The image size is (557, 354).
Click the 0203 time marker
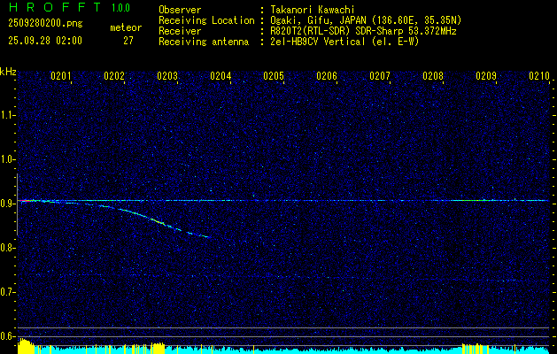tap(167, 76)
